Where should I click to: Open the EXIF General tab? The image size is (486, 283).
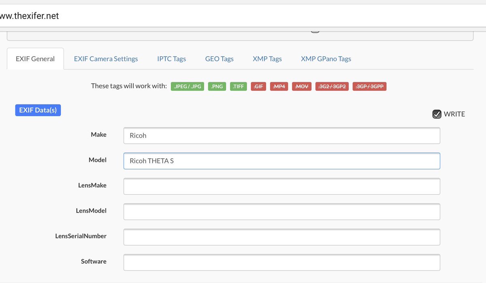pos(35,59)
